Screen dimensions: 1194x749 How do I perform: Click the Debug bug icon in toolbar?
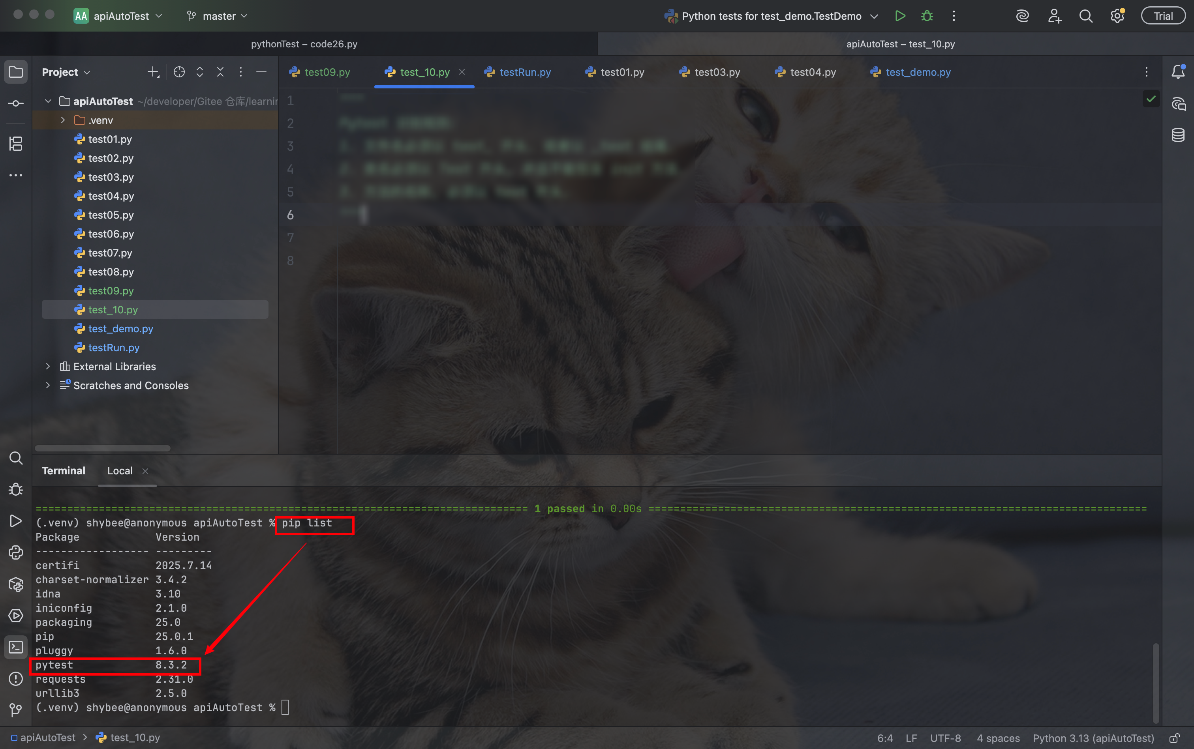(x=927, y=16)
